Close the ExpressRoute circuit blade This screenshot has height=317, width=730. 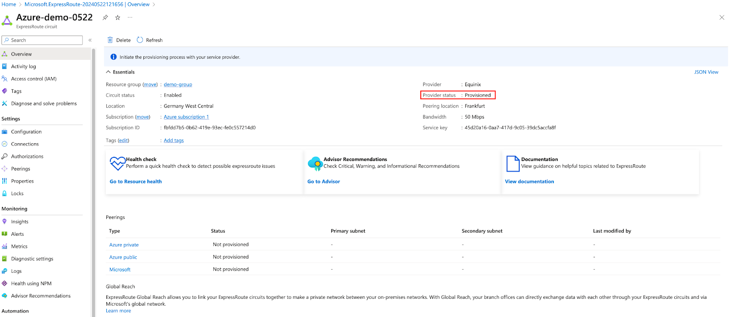[722, 17]
